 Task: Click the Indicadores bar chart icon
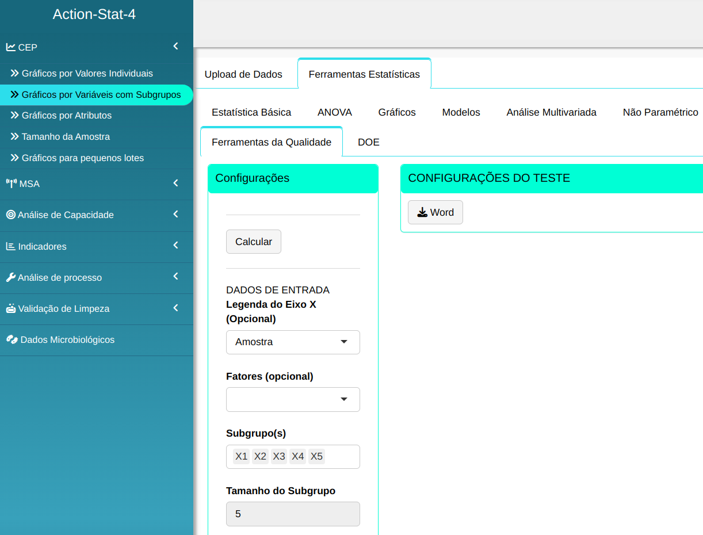[x=11, y=246]
